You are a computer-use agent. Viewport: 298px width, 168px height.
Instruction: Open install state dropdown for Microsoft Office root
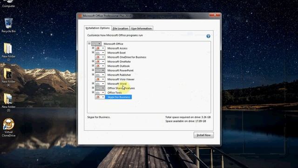pyautogui.click(x=96, y=44)
